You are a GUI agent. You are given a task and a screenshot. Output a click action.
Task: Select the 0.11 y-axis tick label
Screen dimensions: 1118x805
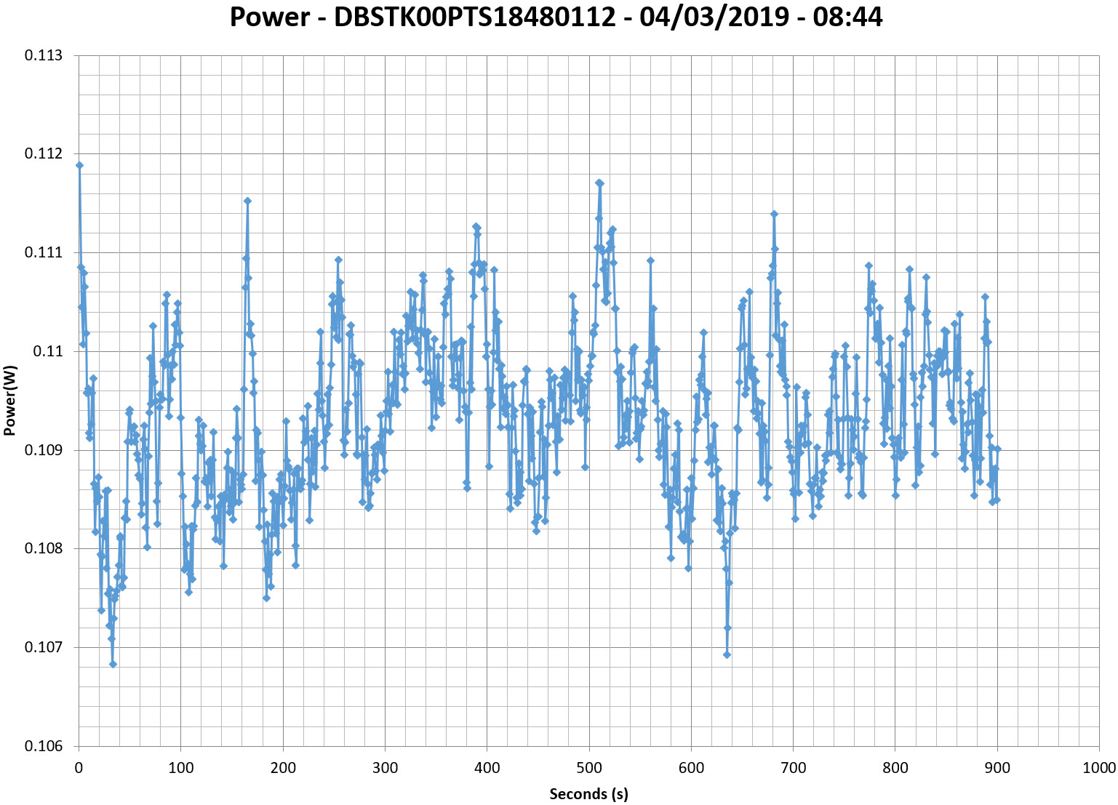tap(48, 351)
